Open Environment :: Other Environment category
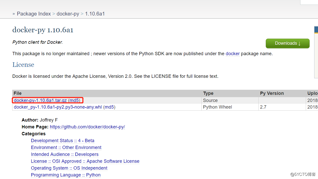The height and width of the screenshot is (179, 318). pyautogui.click(x=66, y=147)
